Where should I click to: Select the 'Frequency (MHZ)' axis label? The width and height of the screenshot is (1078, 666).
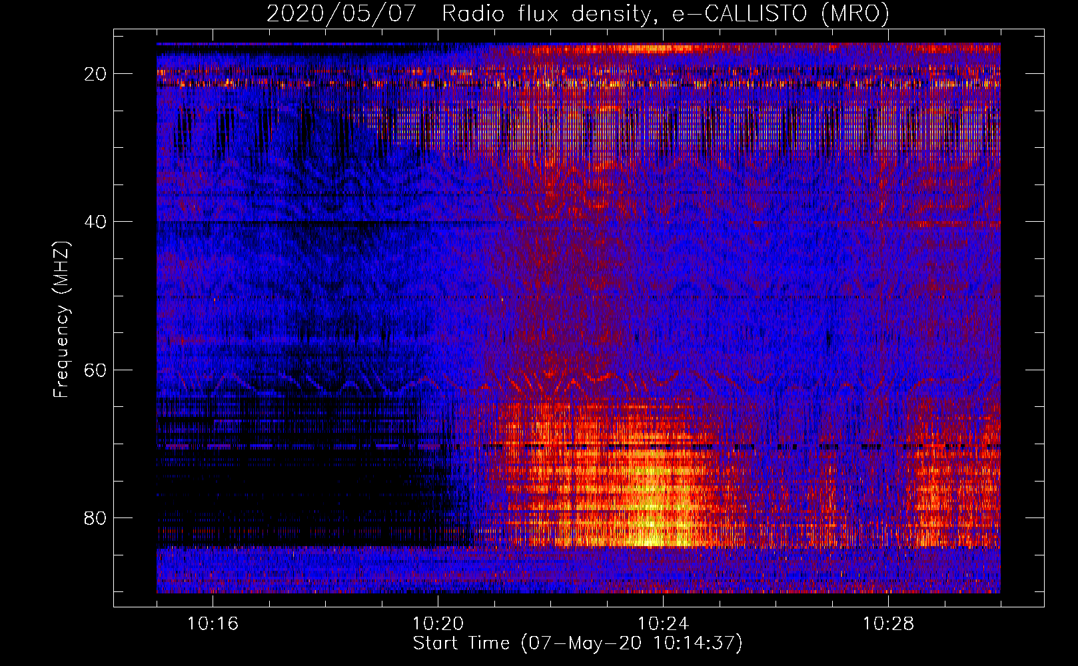(61, 320)
